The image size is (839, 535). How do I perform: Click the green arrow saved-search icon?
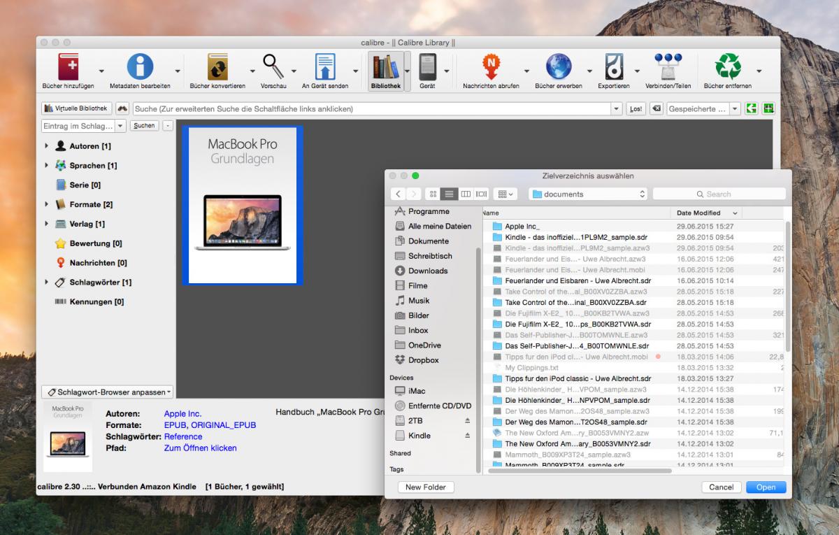752,108
